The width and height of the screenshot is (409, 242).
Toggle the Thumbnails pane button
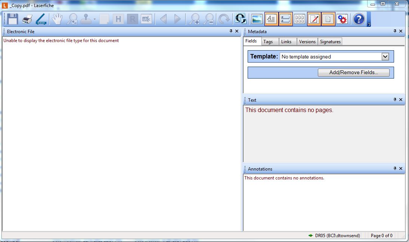pyautogui.click(x=300, y=19)
